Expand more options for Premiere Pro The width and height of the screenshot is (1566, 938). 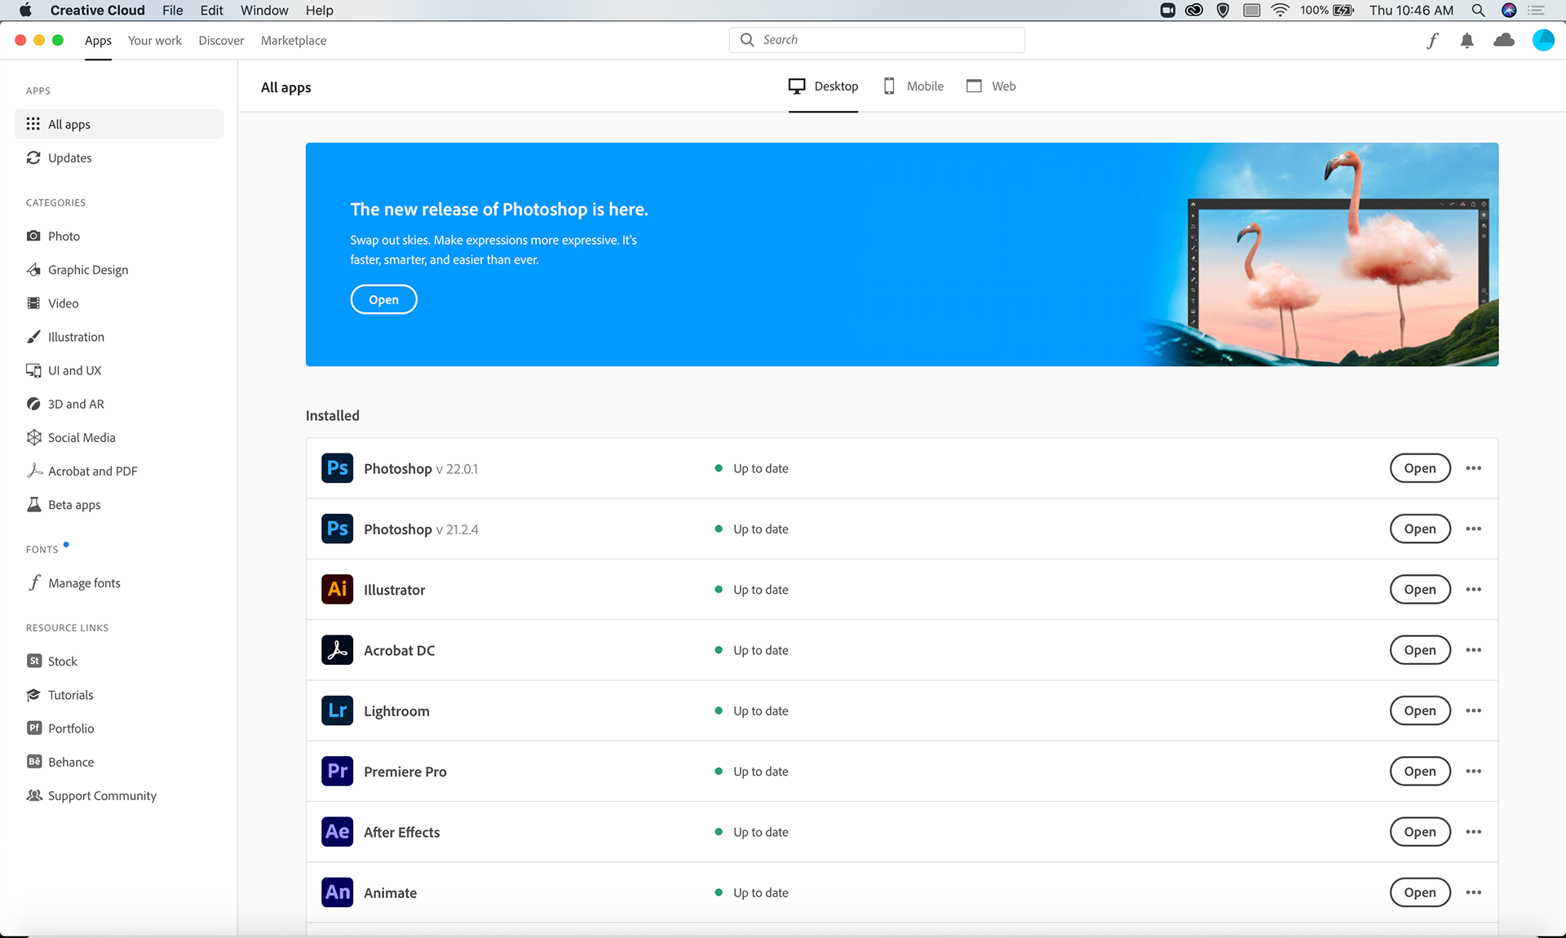tap(1473, 771)
